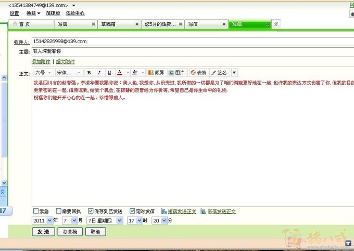Screen dimensions: 354x251
Task: Insert a signature with 签名
Action: pyautogui.click(x=219, y=73)
